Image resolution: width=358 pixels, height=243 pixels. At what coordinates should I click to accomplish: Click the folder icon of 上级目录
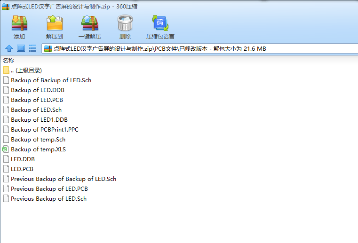click(x=7, y=71)
